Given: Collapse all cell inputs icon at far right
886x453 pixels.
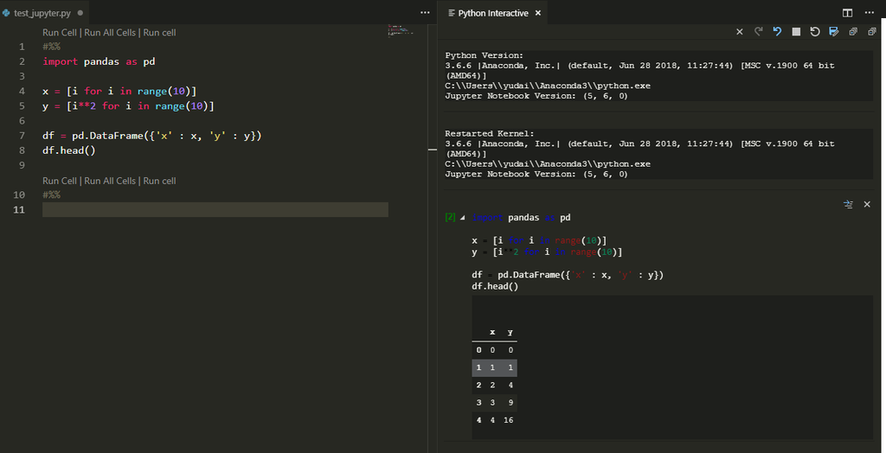Looking at the screenshot, I should tap(872, 32).
